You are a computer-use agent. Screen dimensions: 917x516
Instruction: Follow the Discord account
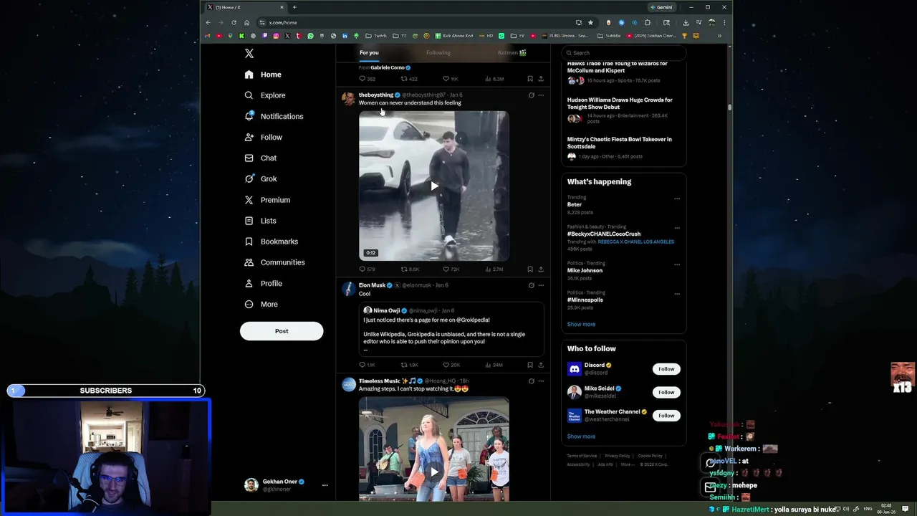coord(666,369)
